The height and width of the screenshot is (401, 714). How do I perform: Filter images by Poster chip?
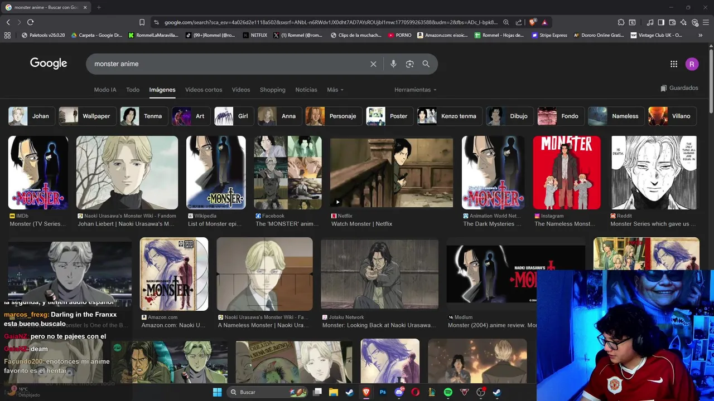tap(389, 116)
